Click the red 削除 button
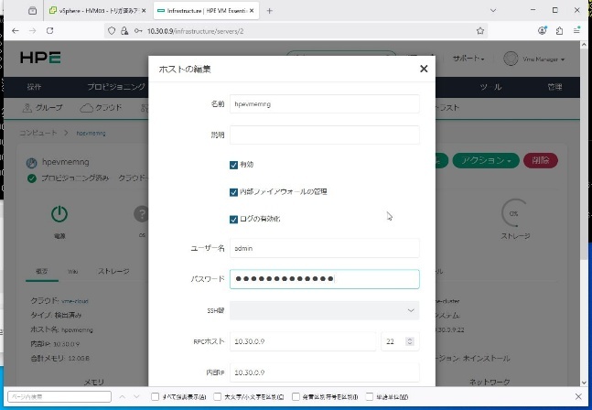 [x=541, y=160]
